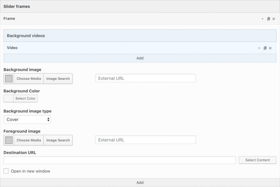Remove the Video entry

click(270, 48)
